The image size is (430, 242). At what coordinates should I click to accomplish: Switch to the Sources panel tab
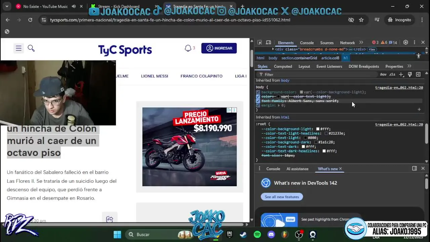coord(327,43)
